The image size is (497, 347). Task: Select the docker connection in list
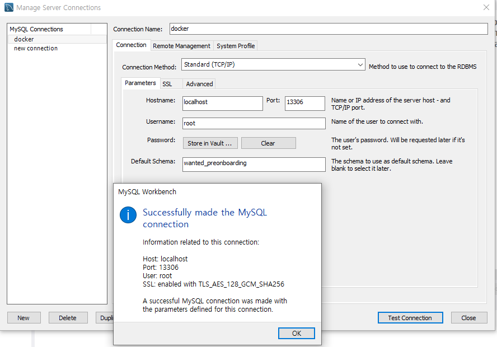(57, 39)
